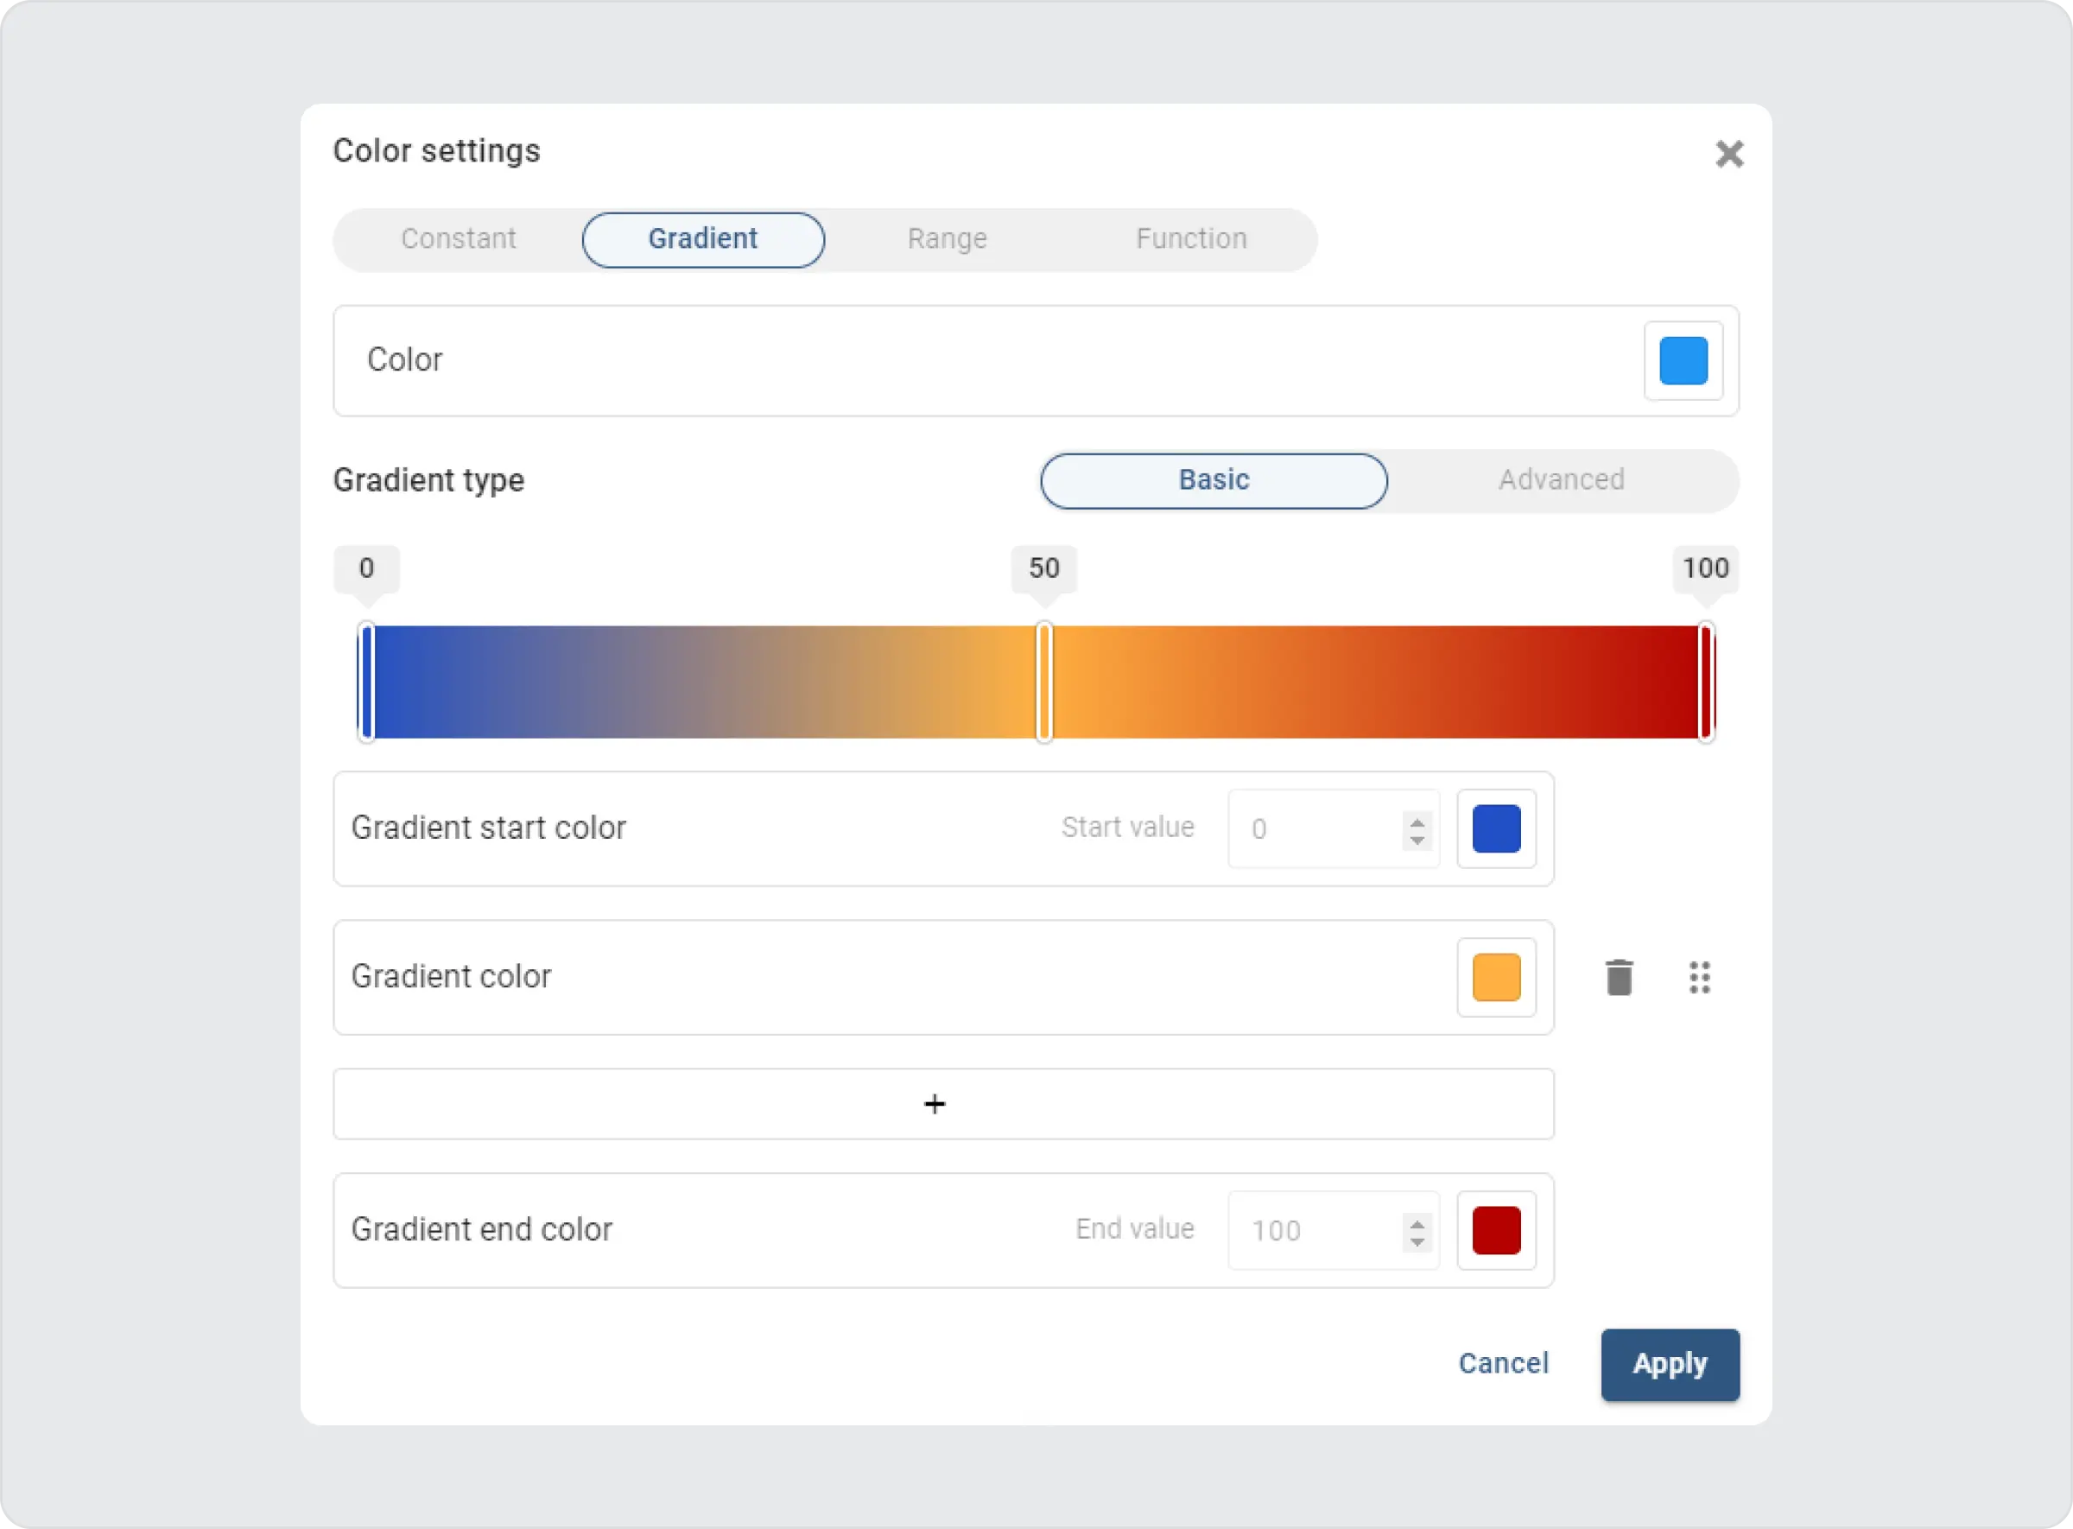This screenshot has height=1529, width=2073.
Task: Open the Function color mode tab
Action: point(1191,238)
